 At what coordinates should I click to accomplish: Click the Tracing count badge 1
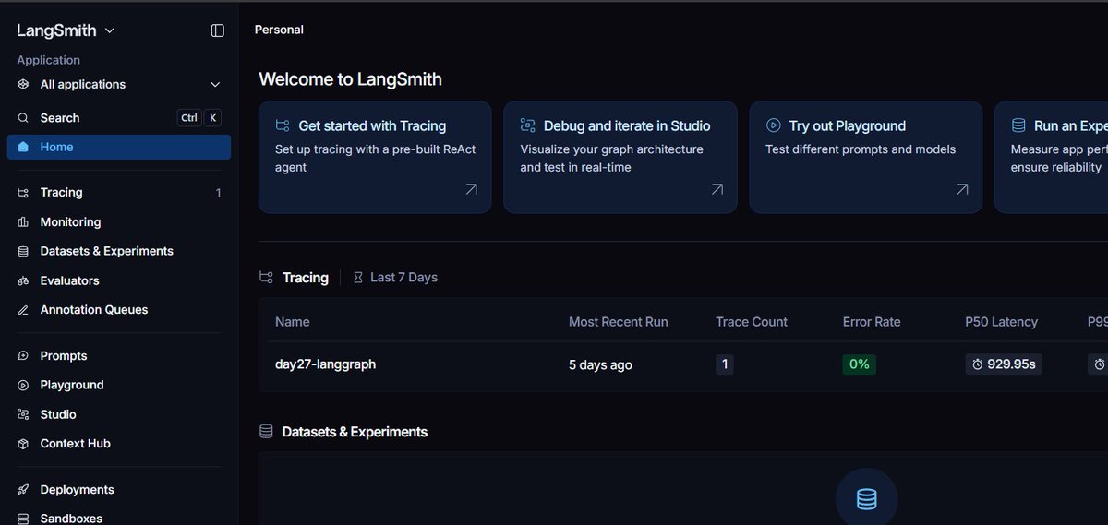(219, 193)
